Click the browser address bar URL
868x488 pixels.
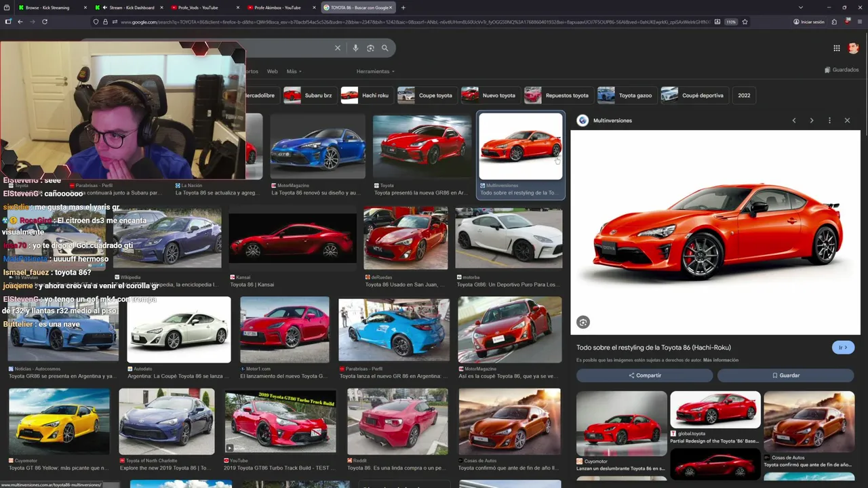(414, 22)
